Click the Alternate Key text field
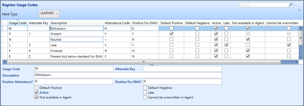Viewport: 304px width, 106px height. (182, 69)
